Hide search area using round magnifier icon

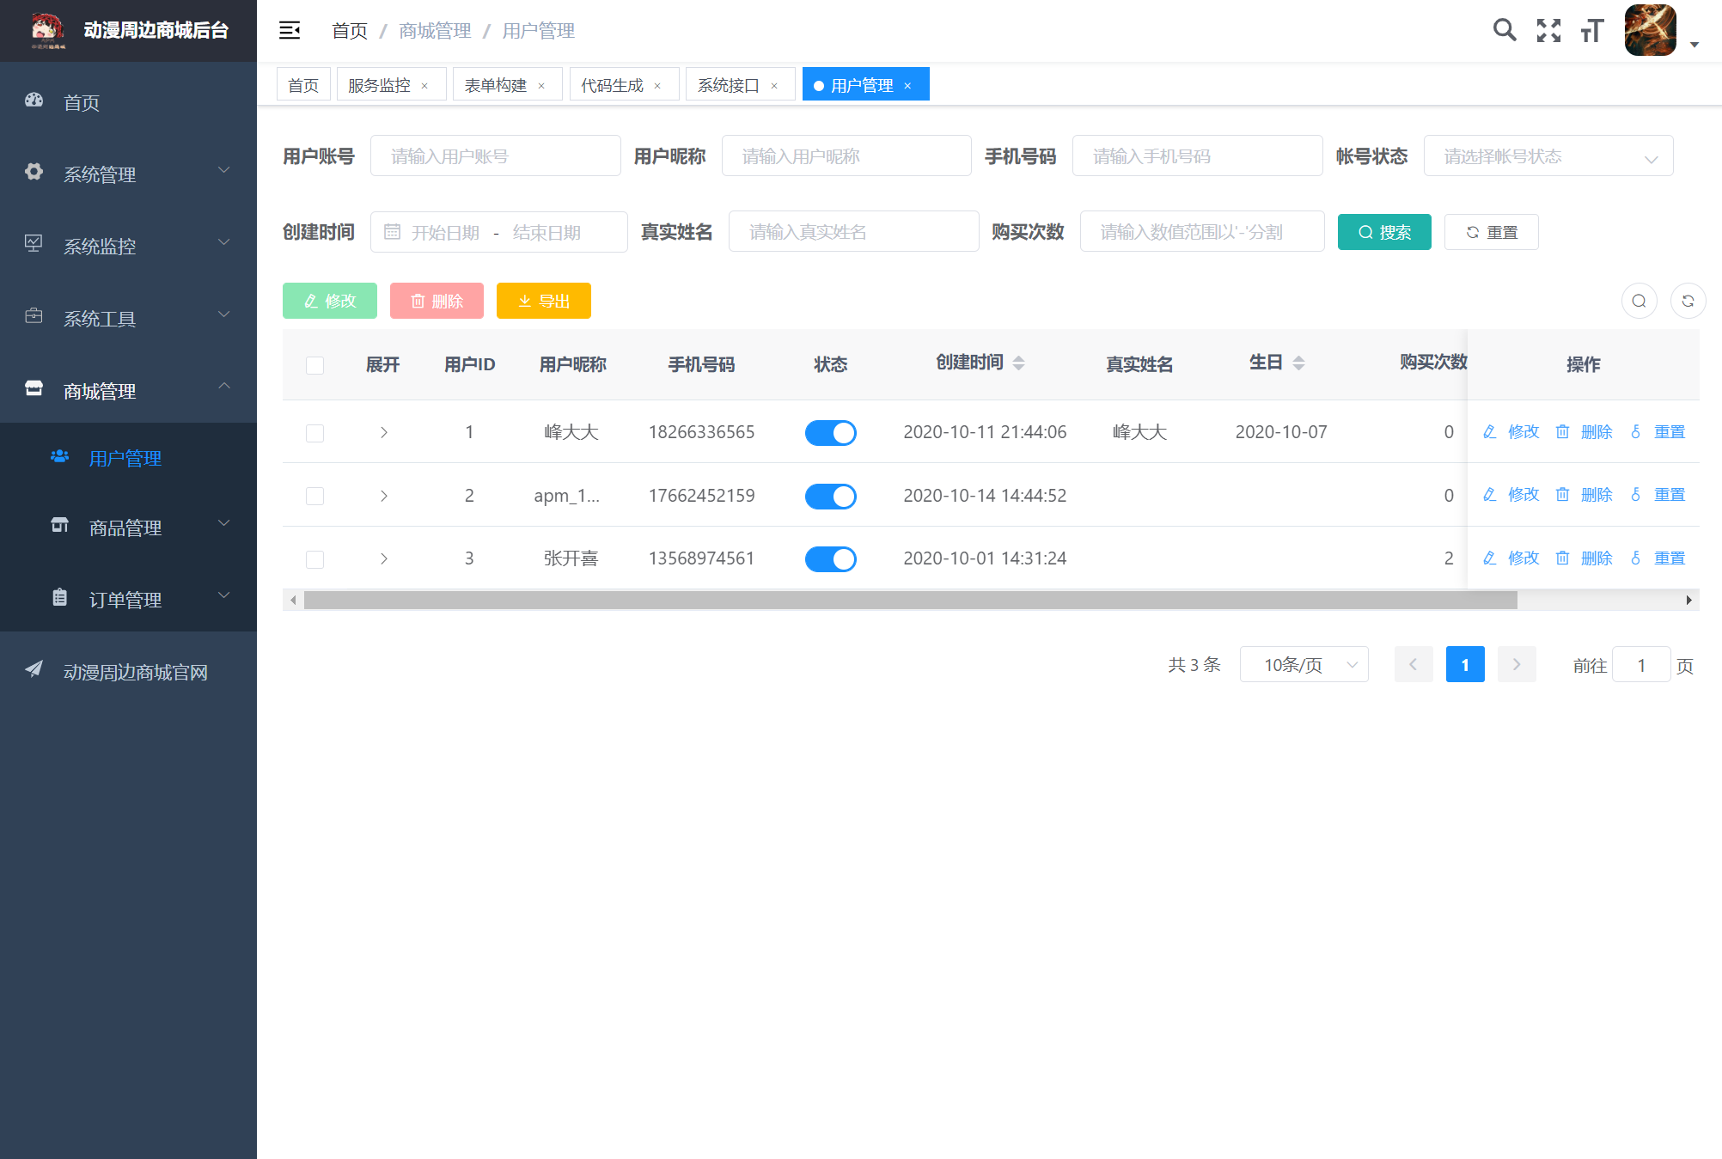1639,301
